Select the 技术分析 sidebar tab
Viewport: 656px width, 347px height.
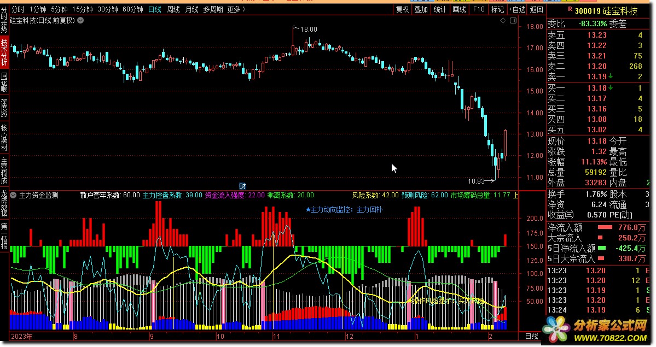tap(4, 52)
